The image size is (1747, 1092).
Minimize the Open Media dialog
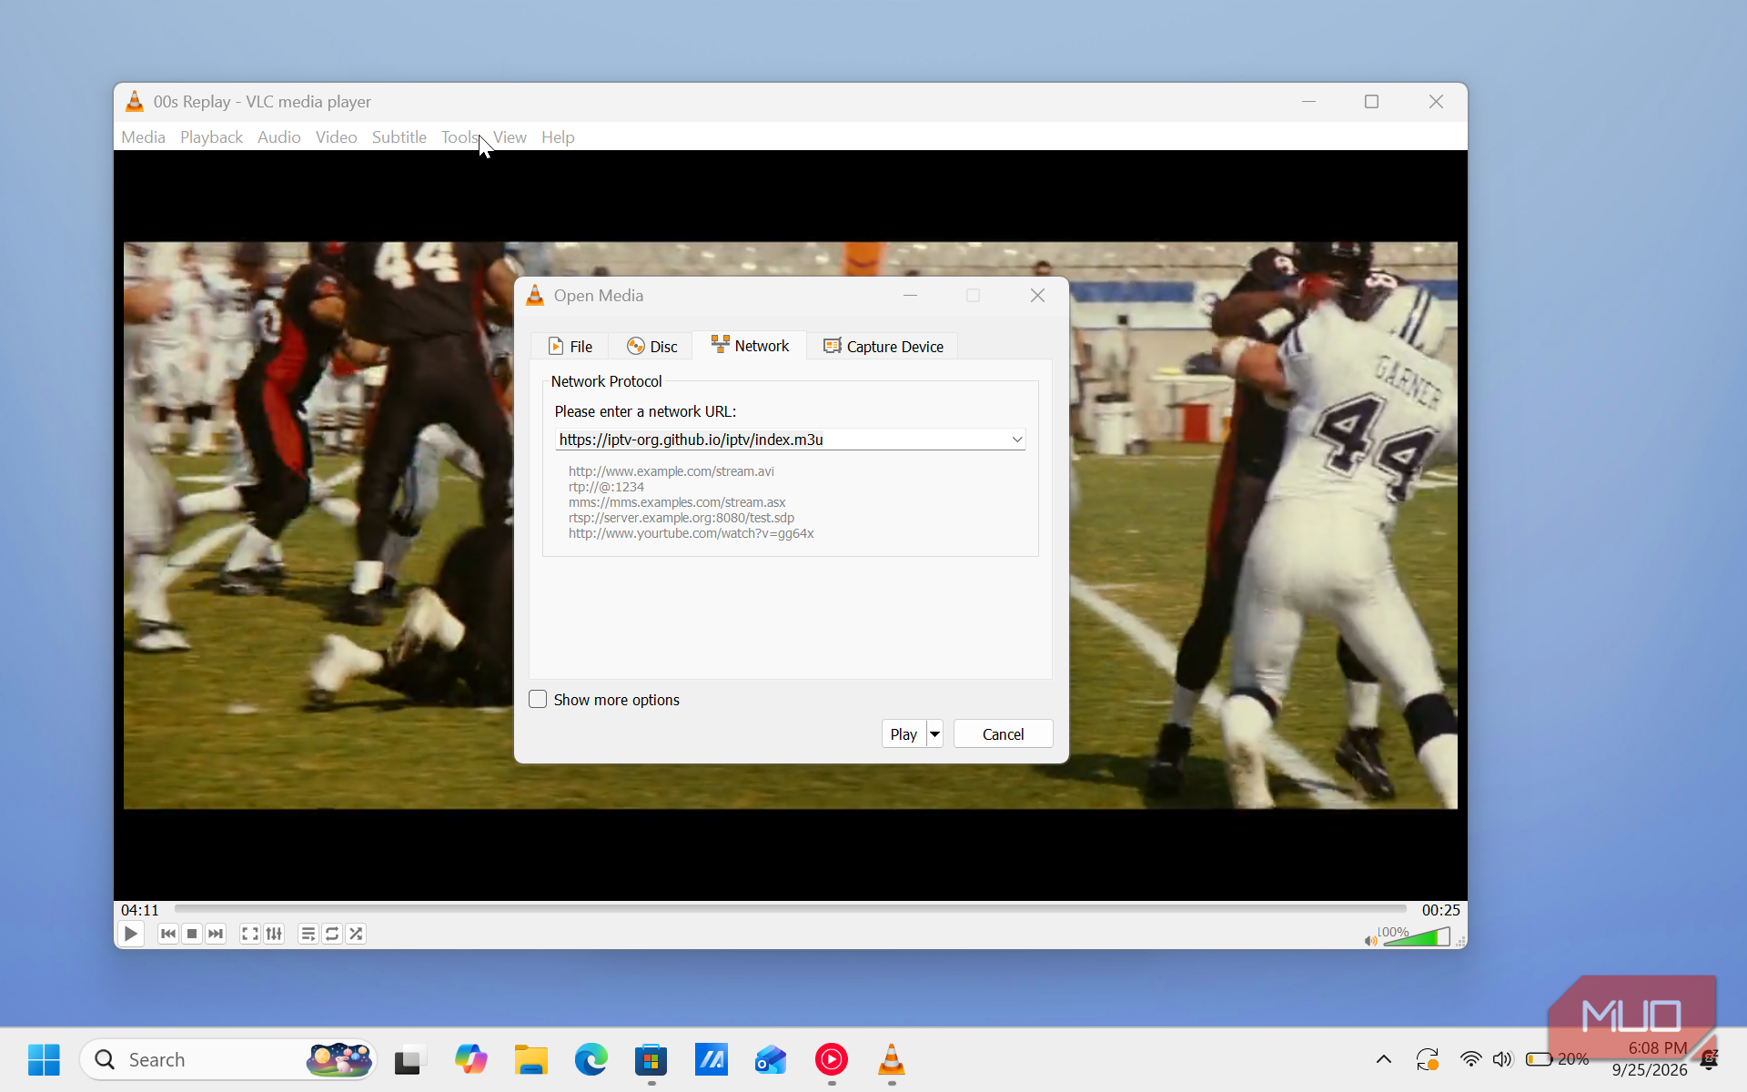coord(910,296)
